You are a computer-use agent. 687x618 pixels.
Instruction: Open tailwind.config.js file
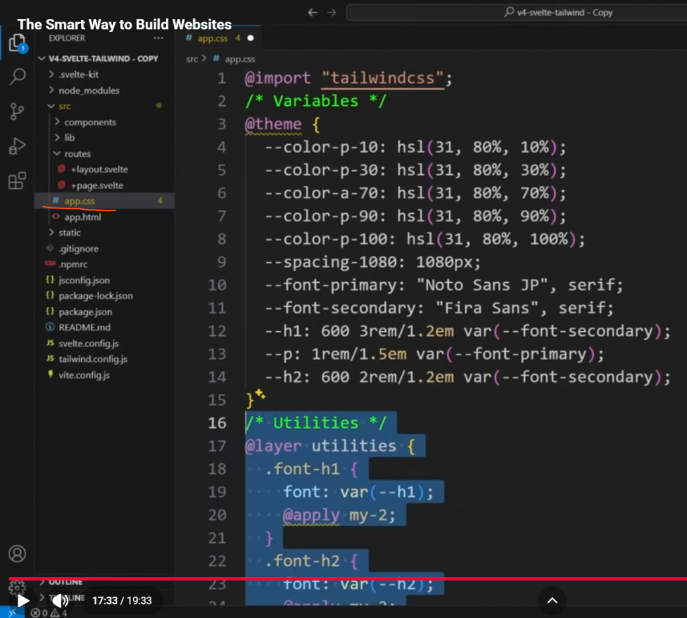(x=92, y=359)
